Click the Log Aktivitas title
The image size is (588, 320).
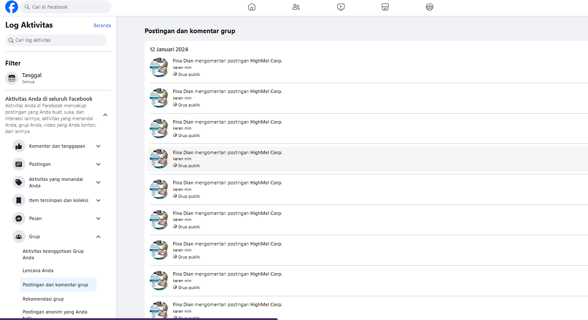click(29, 25)
